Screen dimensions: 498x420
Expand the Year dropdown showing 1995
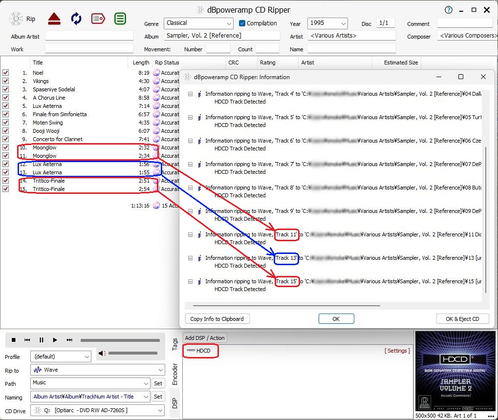click(327, 23)
